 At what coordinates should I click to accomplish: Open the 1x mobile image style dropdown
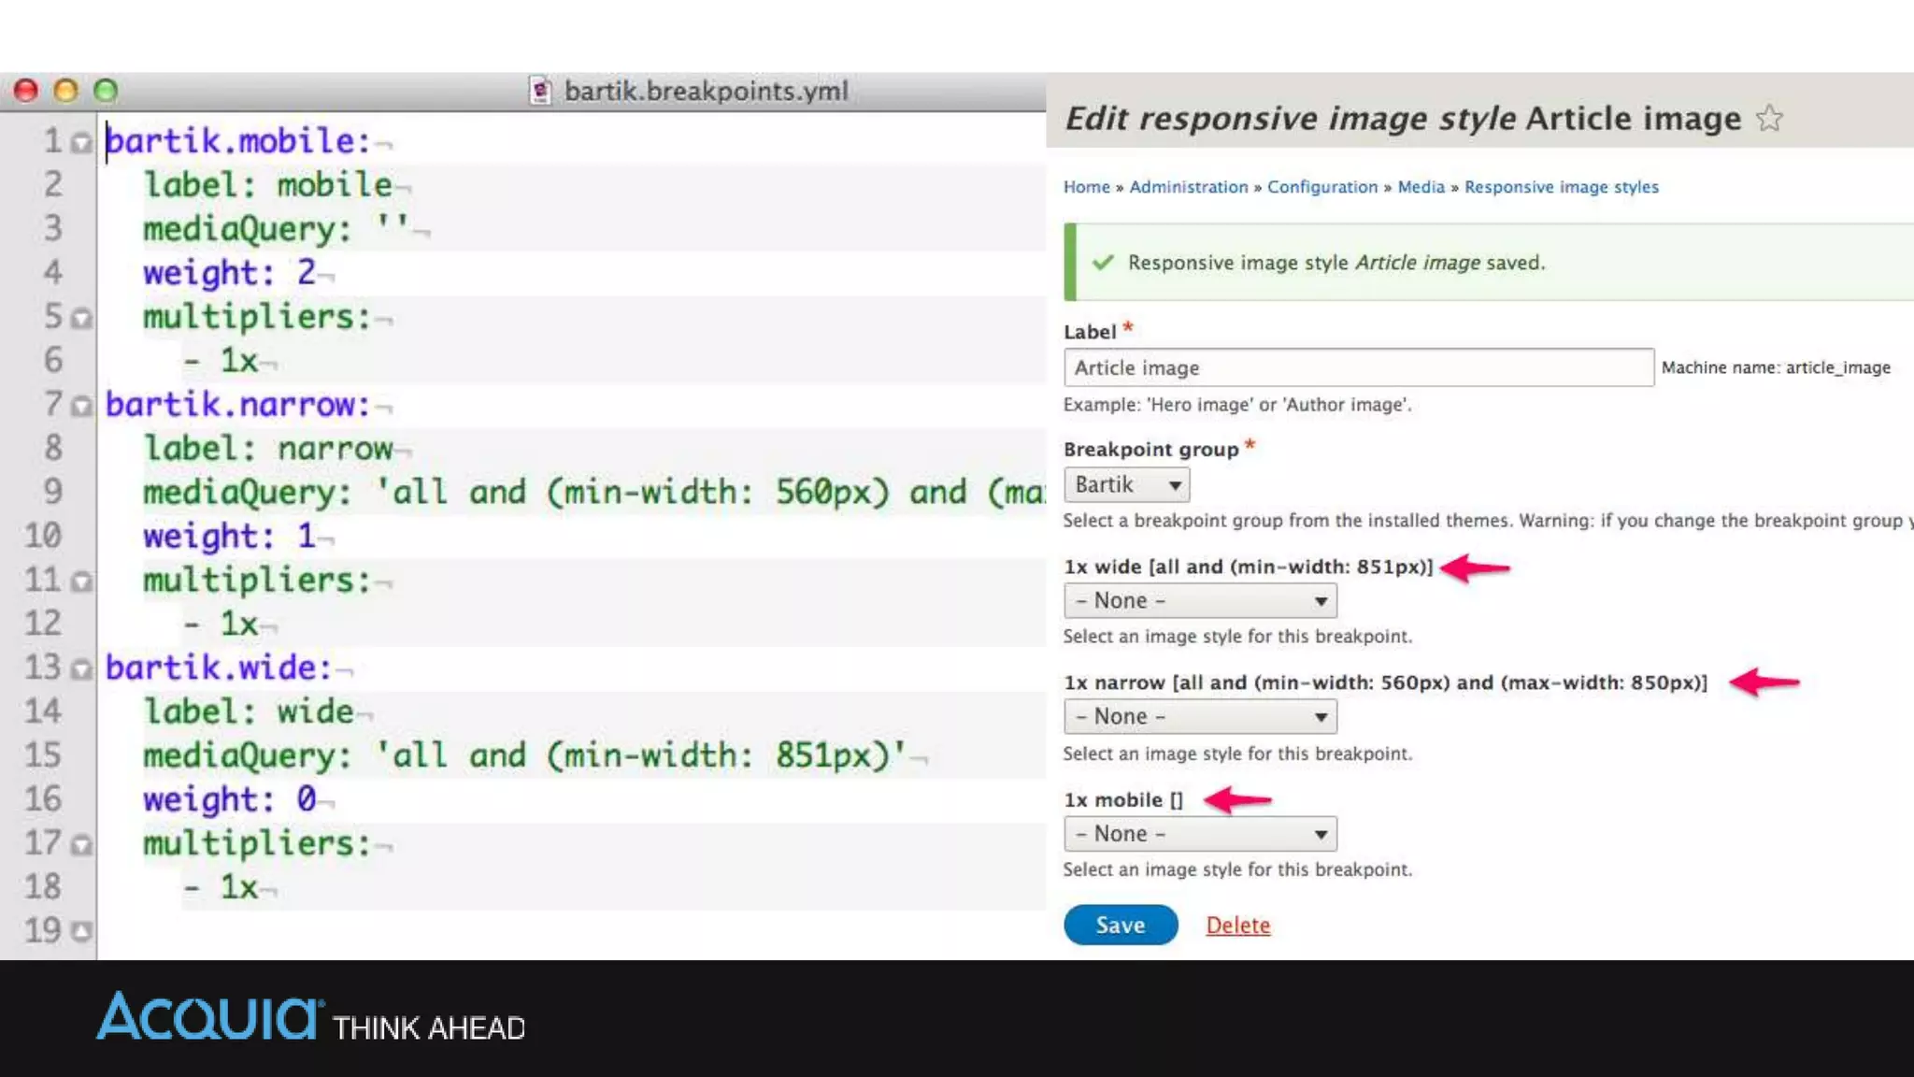[1200, 834]
